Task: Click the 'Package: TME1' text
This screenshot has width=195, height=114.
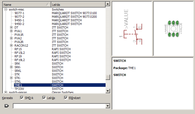Action: click(125, 68)
